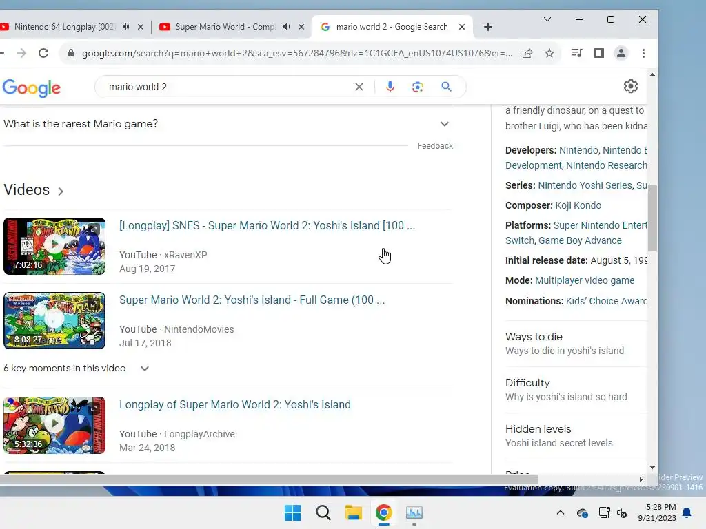This screenshot has height=529, width=706.
Task: Open volume tray icon
Action: point(622,512)
